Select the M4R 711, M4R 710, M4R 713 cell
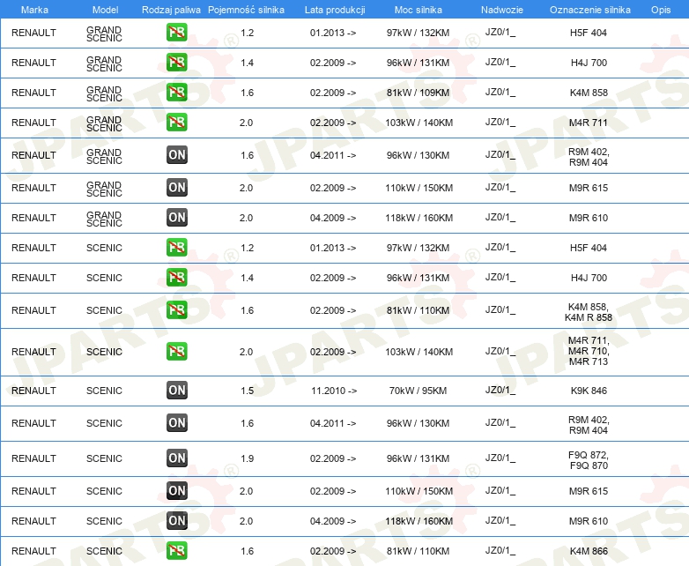This screenshot has width=689, height=566. pyautogui.click(x=589, y=351)
